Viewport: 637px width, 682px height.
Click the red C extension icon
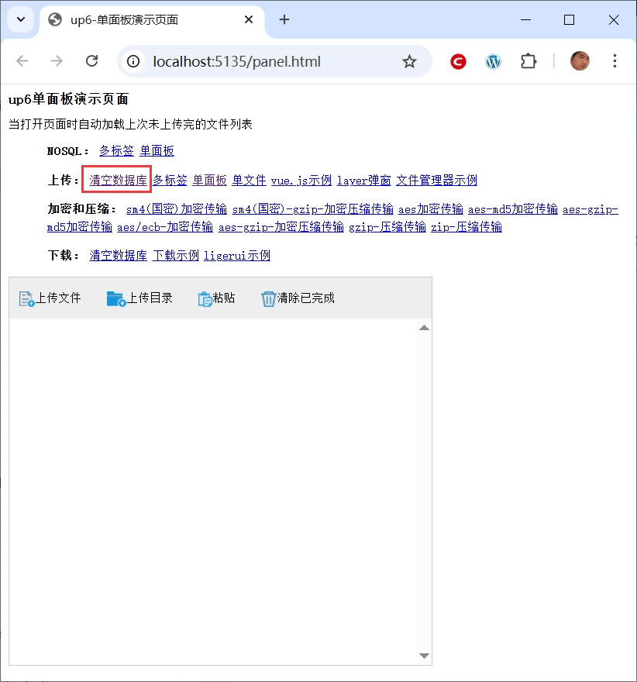[x=458, y=61]
